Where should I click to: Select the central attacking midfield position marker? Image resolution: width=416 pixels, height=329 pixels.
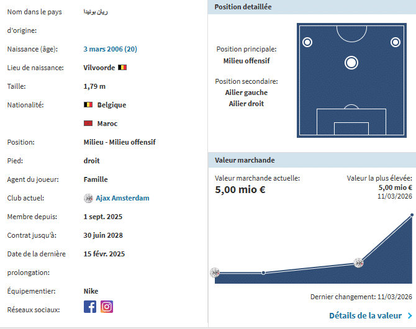point(351,62)
